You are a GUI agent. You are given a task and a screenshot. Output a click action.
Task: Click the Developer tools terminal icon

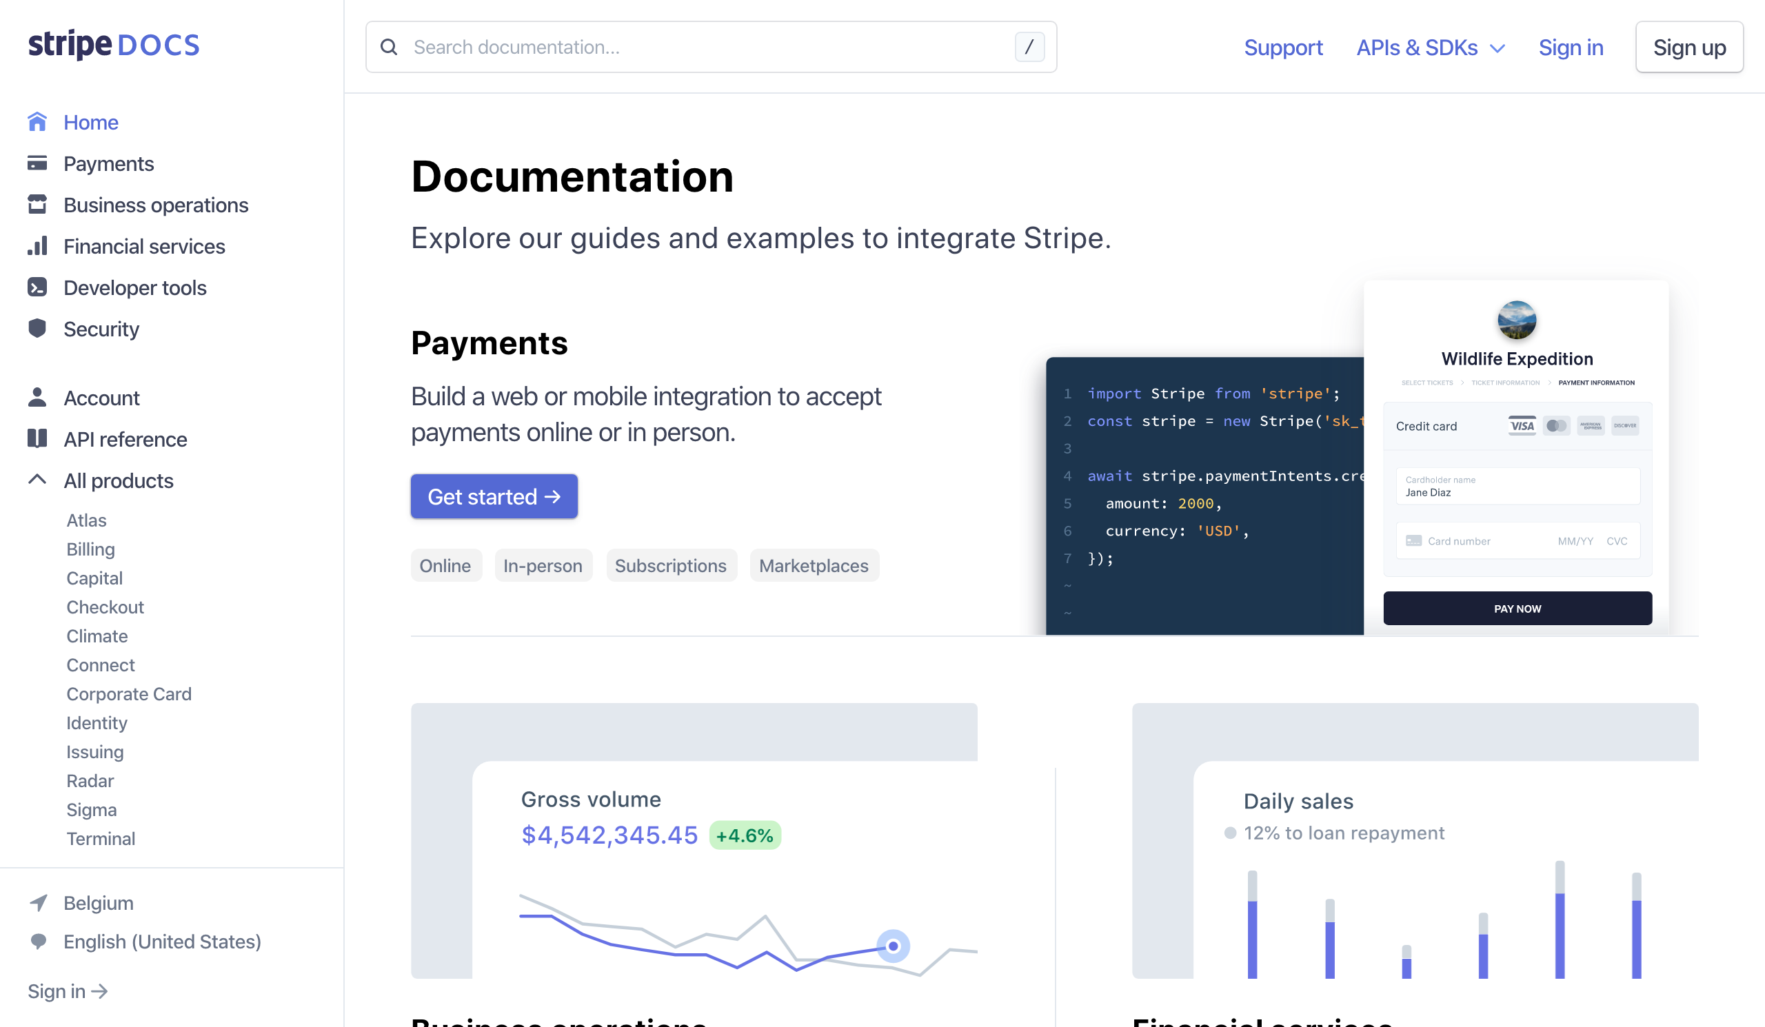(x=37, y=287)
